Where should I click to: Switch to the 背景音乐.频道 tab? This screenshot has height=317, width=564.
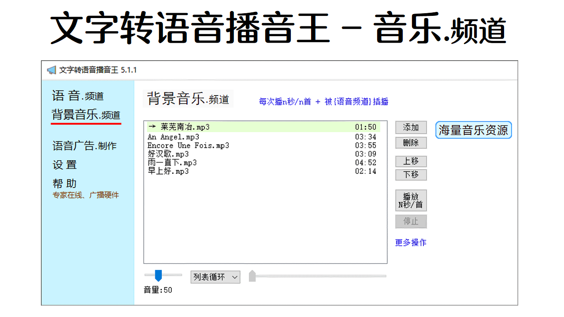(x=85, y=114)
